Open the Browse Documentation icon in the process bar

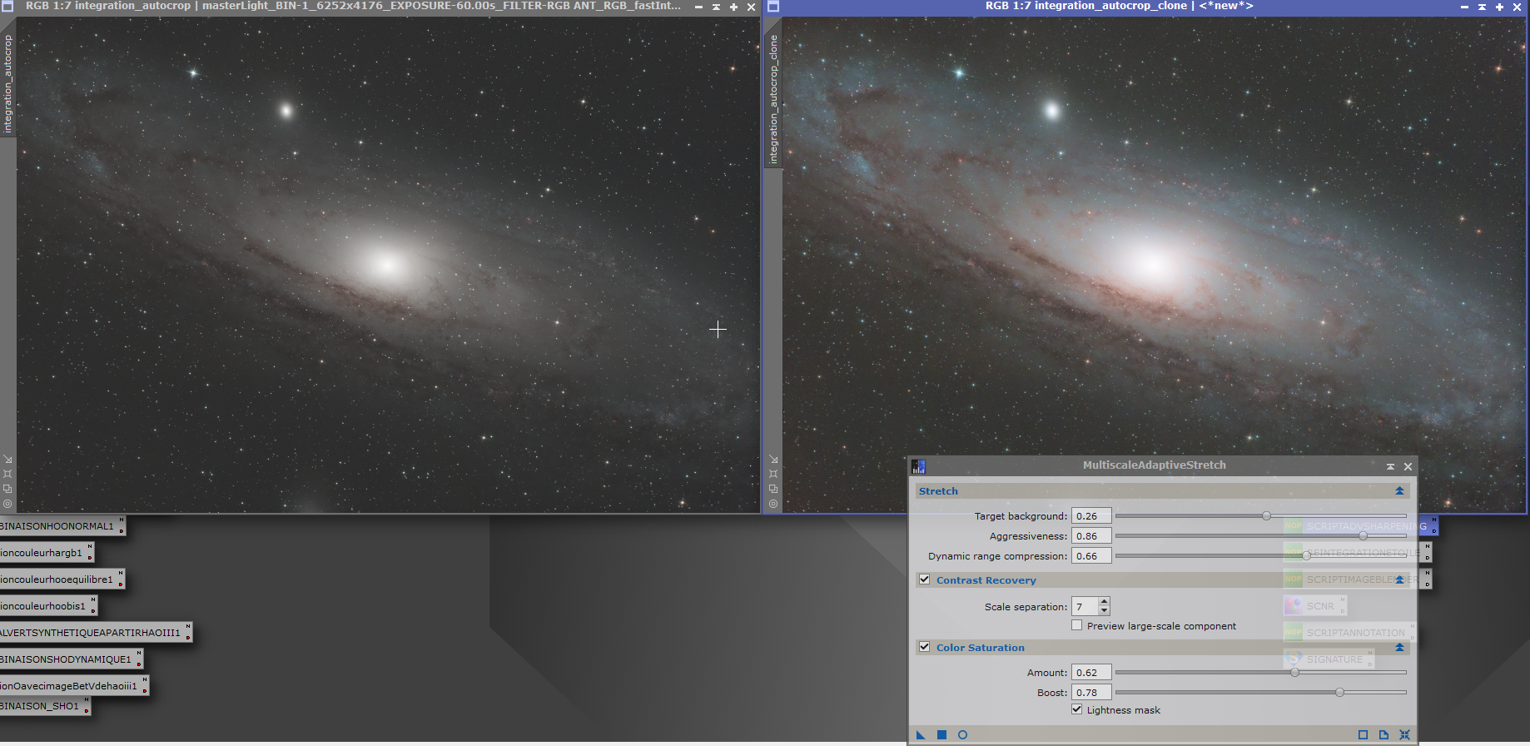1383,734
